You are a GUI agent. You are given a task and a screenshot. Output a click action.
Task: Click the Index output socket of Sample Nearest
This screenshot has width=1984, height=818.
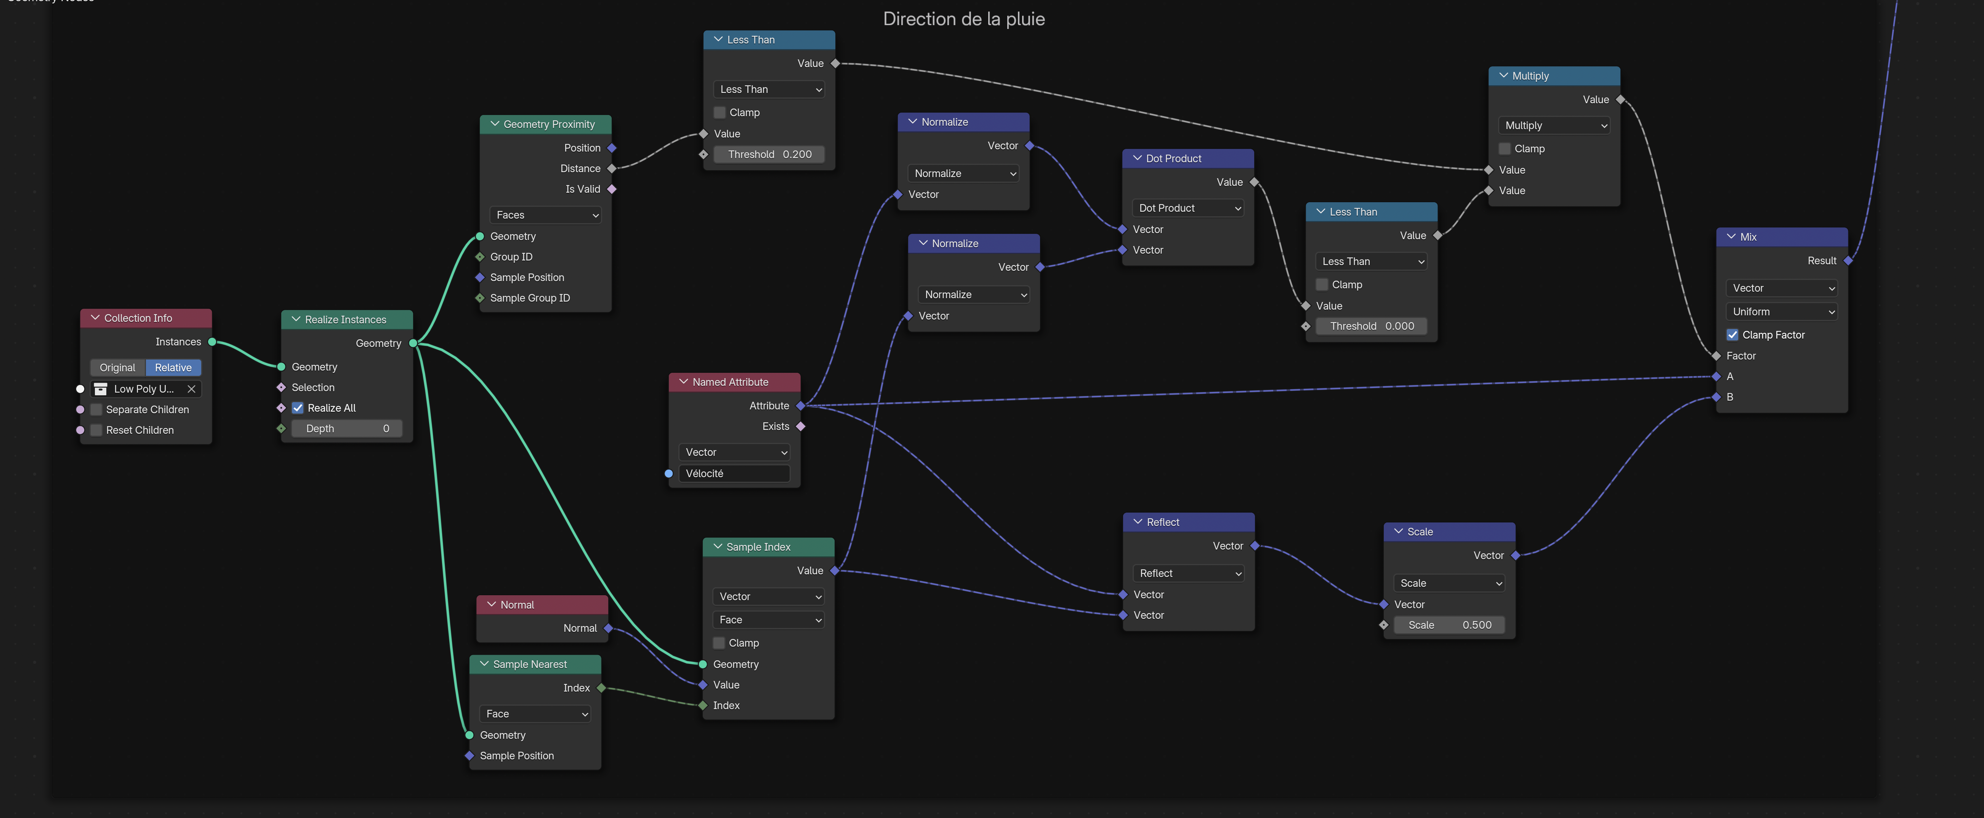(601, 688)
